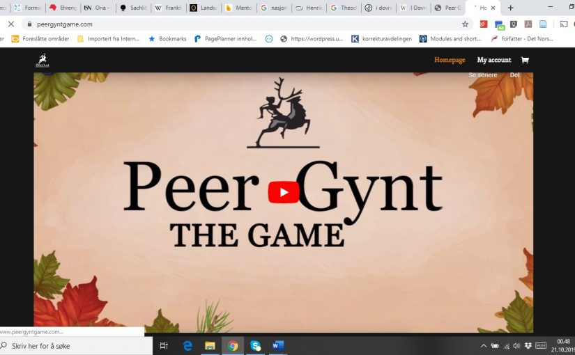Screen dimensions: 575x355
Task: Switch to the Oria tab
Action: 98,8
